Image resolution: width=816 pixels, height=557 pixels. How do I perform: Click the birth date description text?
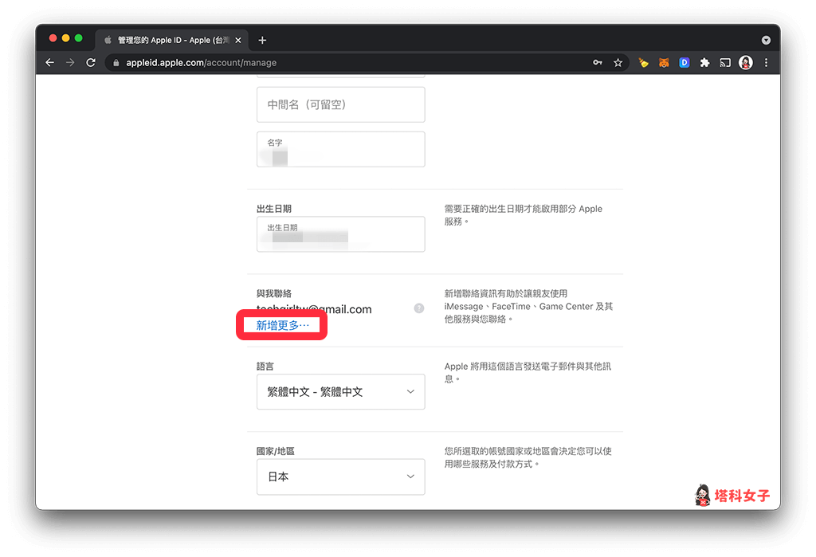point(523,215)
